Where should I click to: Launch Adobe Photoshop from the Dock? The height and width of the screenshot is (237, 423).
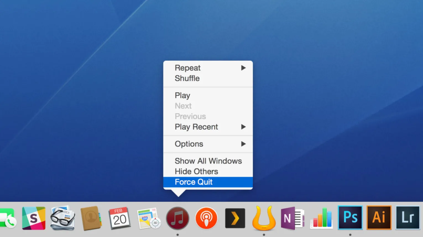click(350, 218)
